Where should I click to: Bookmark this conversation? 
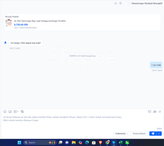pos(120,3)
